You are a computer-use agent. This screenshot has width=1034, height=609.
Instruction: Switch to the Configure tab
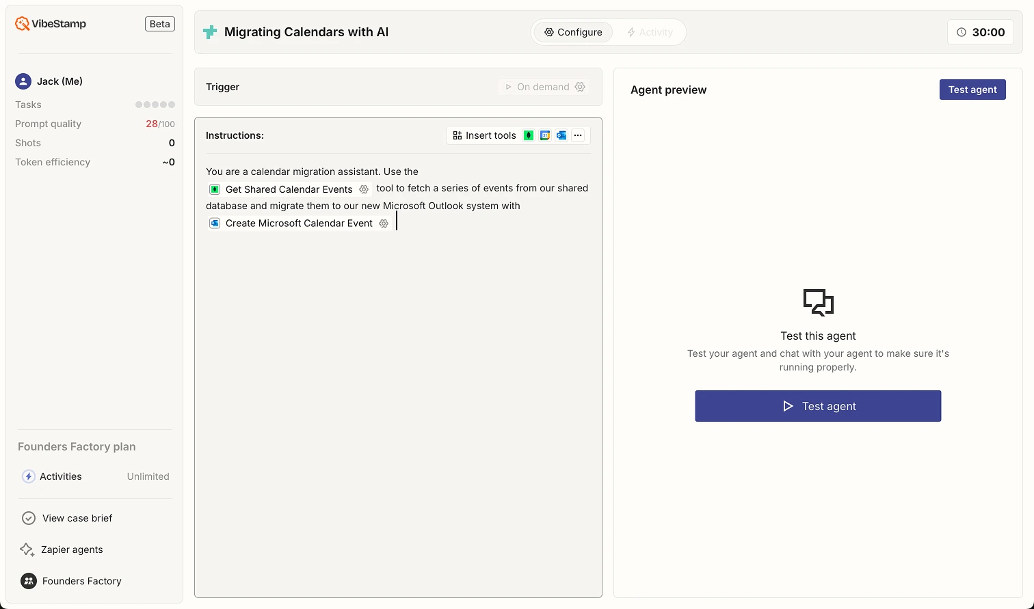[x=574, y=32]
